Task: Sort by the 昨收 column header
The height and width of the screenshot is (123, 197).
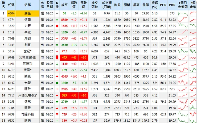Action: 117,5
